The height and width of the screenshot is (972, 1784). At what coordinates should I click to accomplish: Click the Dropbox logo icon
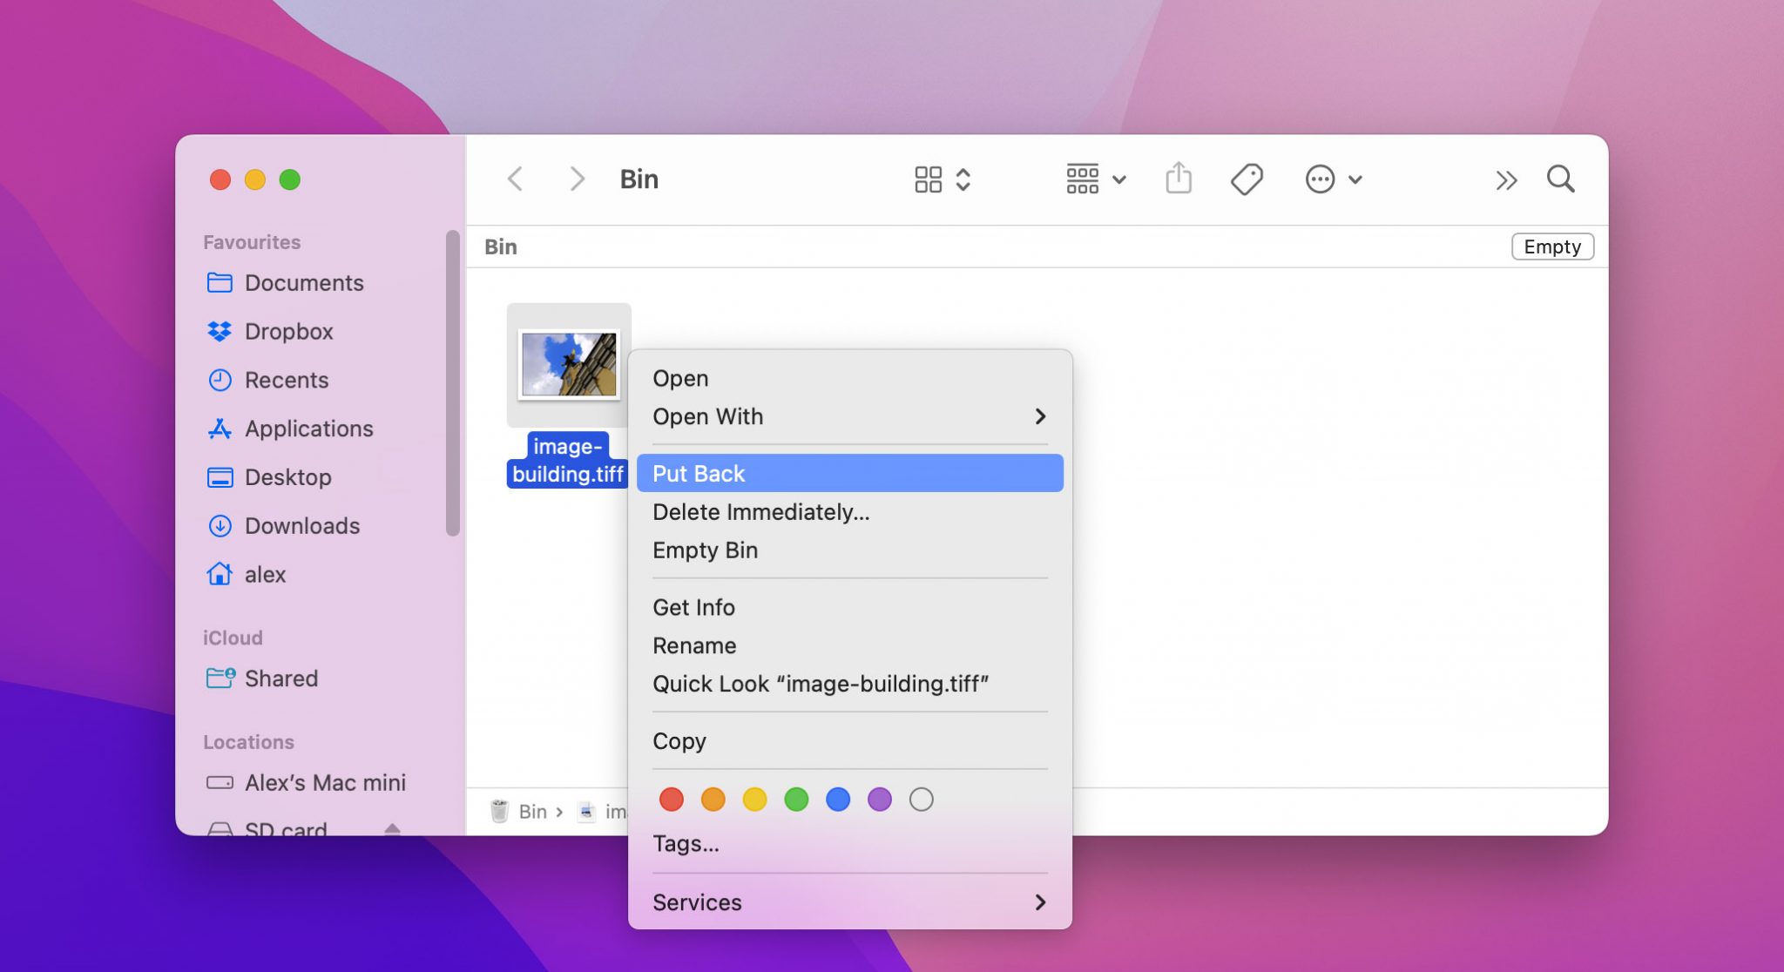(x=220, y=332)
